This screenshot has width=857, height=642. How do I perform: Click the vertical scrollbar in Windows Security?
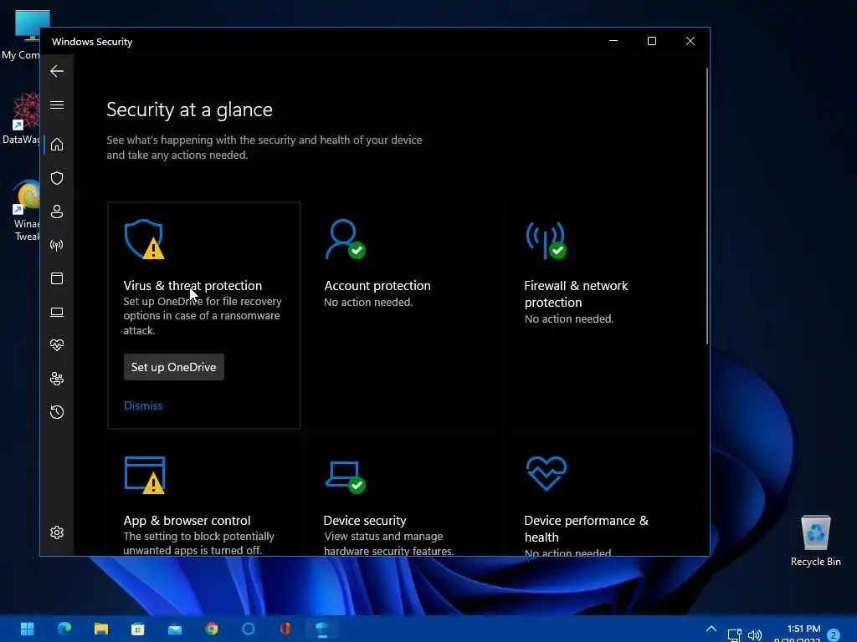point(706,206)
